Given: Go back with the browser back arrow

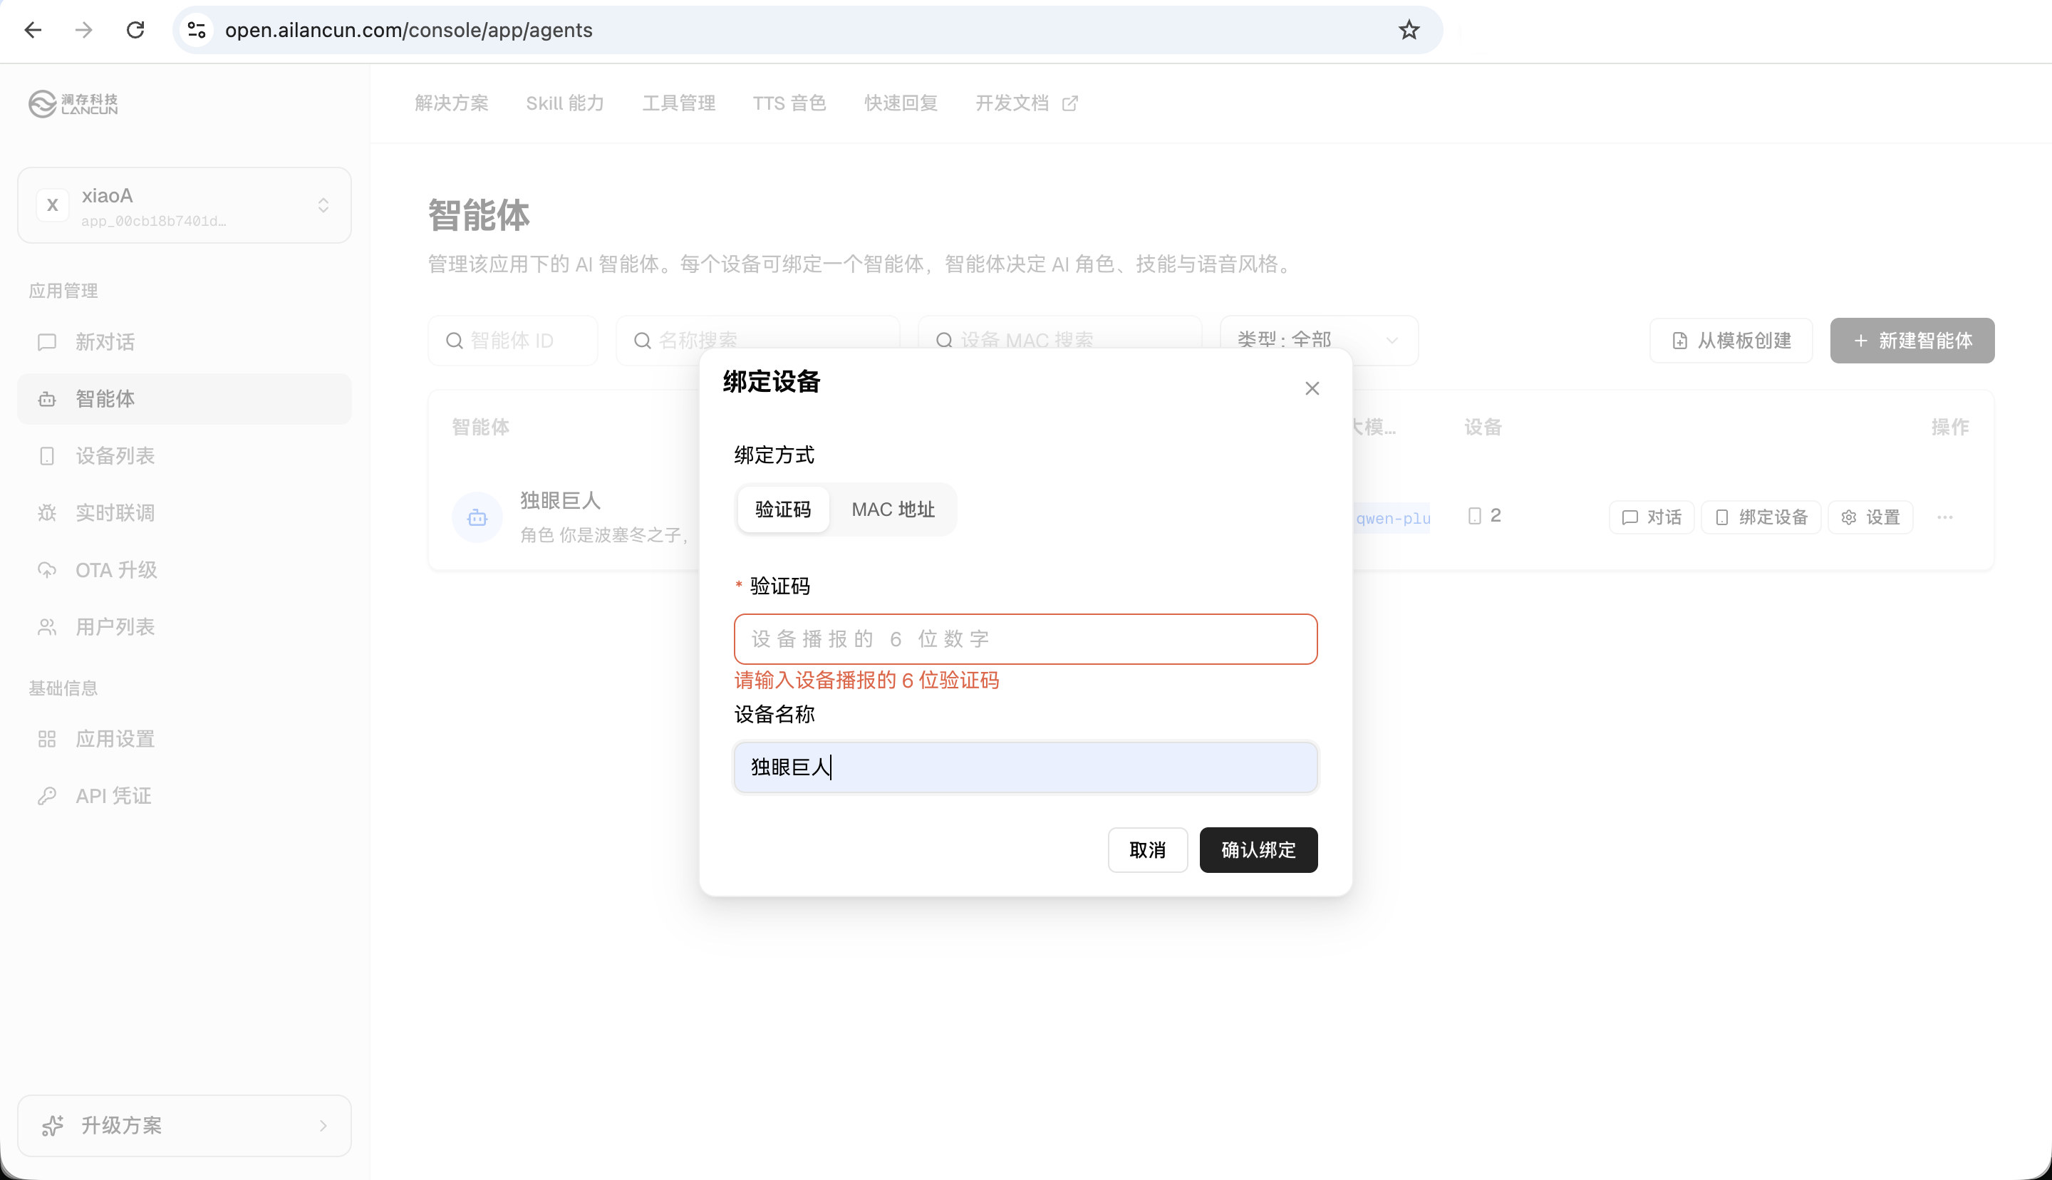Looking at the screenshot, I should pyautogui.click(x=32, y=30).
